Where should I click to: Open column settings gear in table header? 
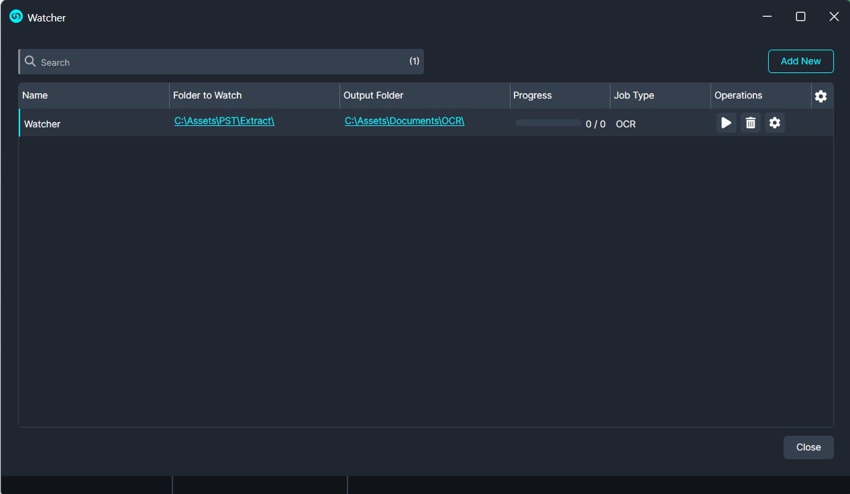(x=820, y=96)
